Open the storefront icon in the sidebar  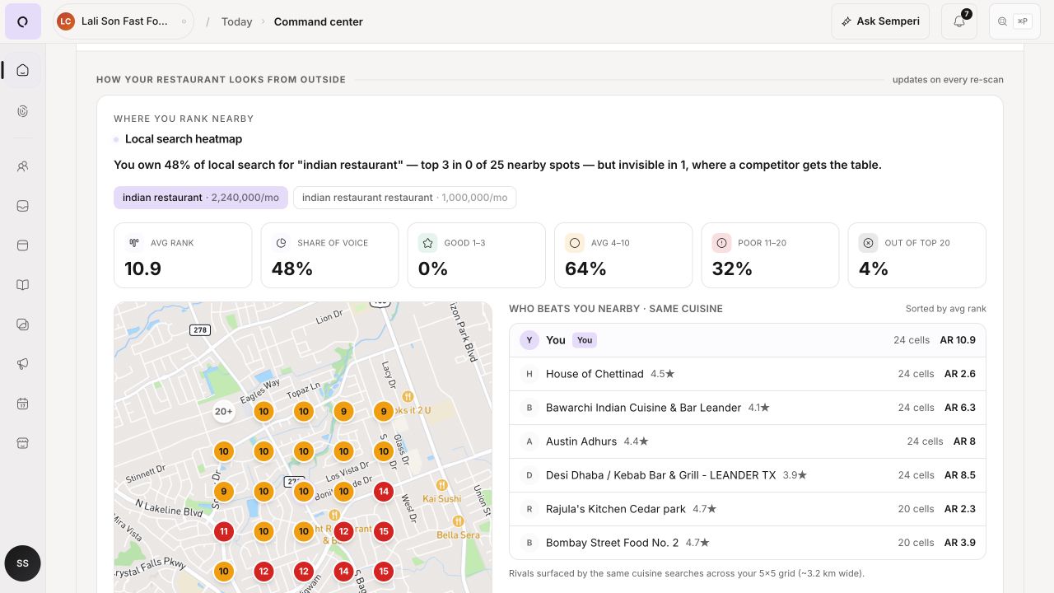[x=23, y=443]
